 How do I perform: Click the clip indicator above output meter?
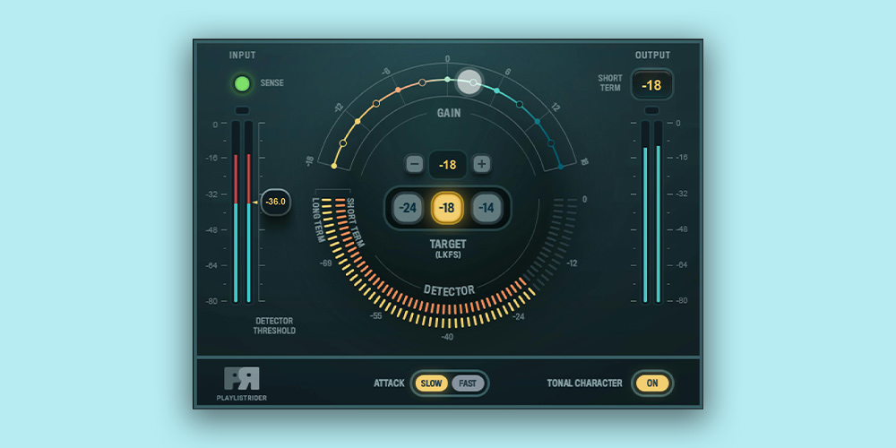coord(651,110)
